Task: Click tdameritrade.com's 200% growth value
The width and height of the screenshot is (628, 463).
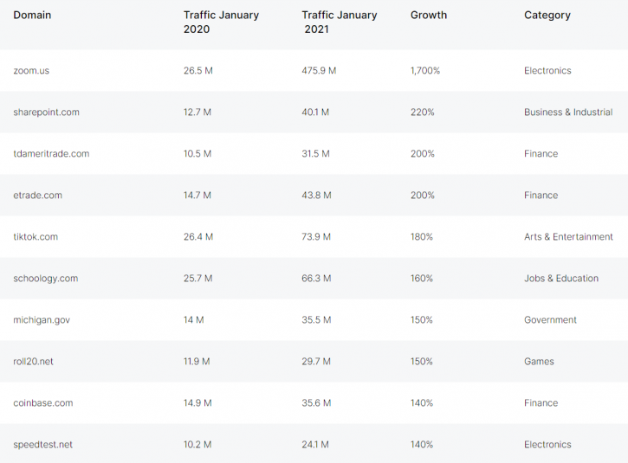Action: [422, 154]
